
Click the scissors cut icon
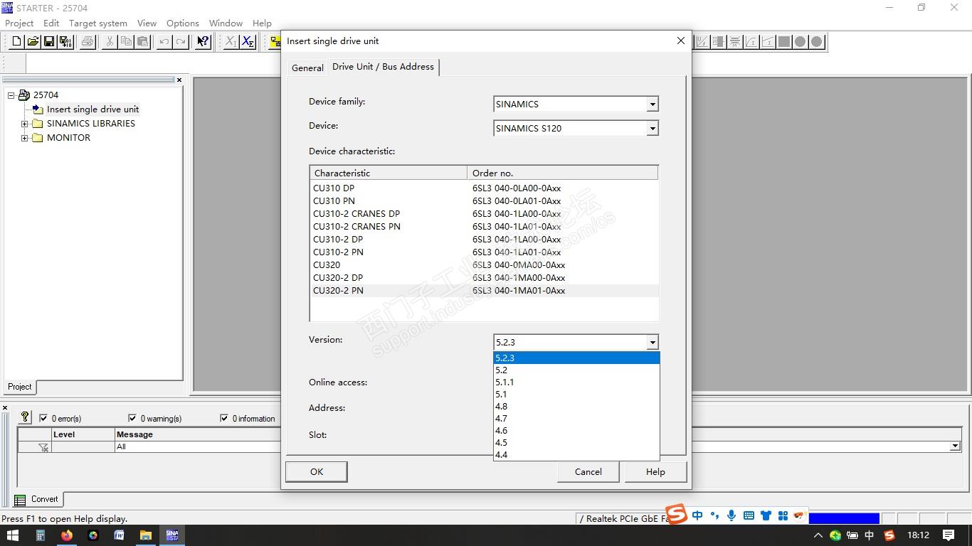pyautogui.click(x=110, y=42)
